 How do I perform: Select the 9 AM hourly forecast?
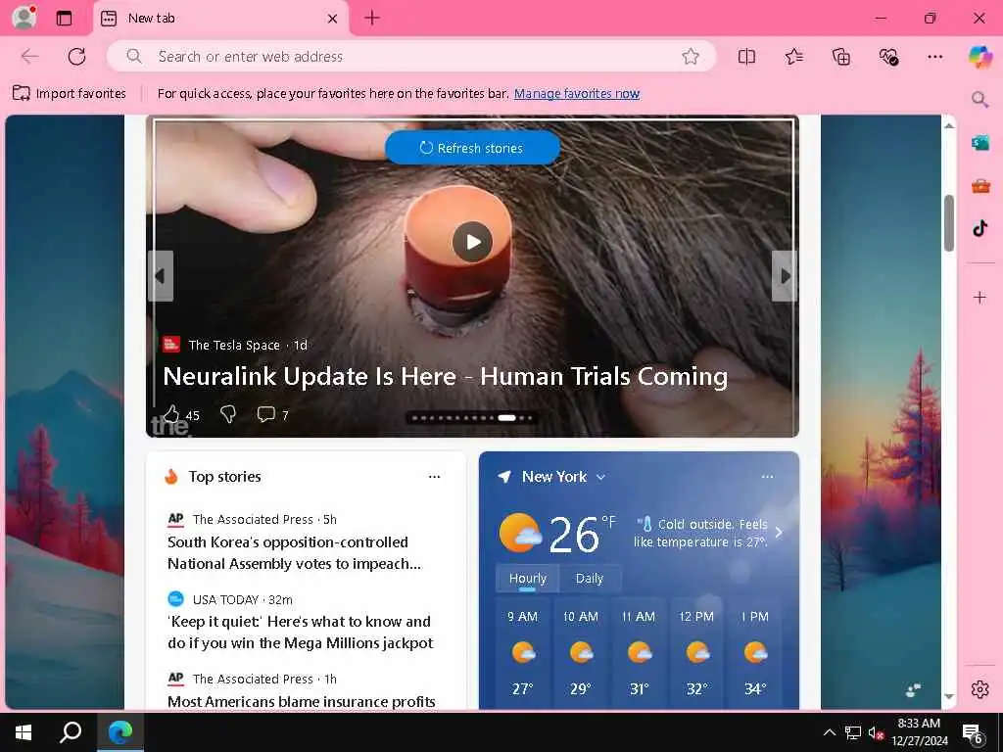(x=523, y=652)
